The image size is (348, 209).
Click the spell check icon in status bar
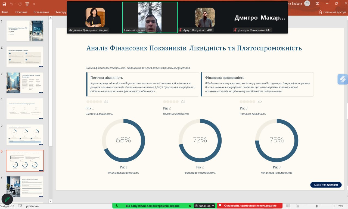[20, 206]
